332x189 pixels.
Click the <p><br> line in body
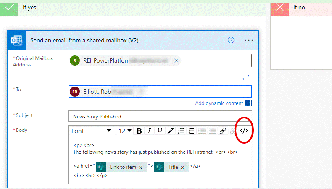84,145
